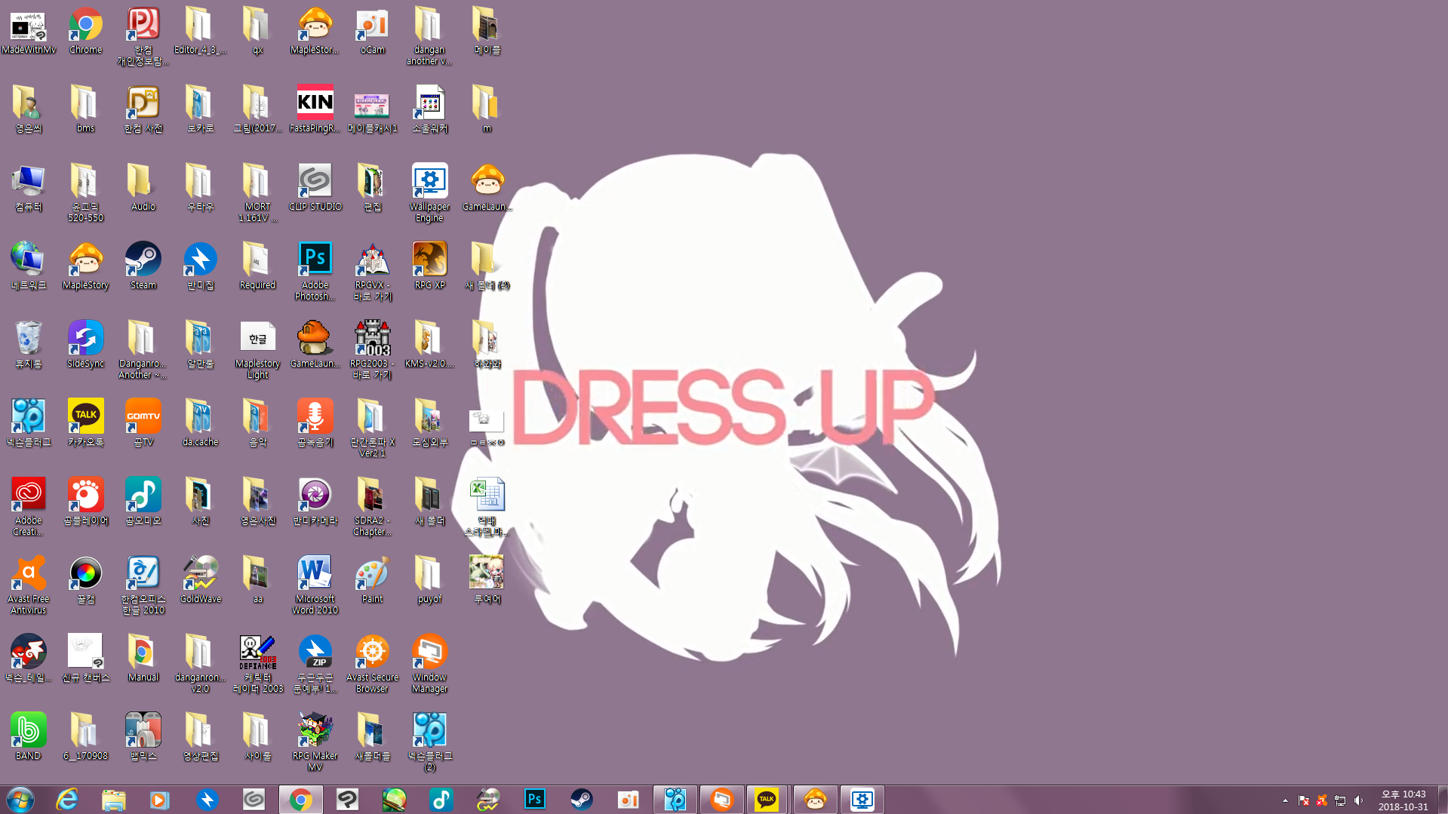Switch to Chrome in the taskbar
Viewport: 1448px width, 814px height.
tap(301, 800)
